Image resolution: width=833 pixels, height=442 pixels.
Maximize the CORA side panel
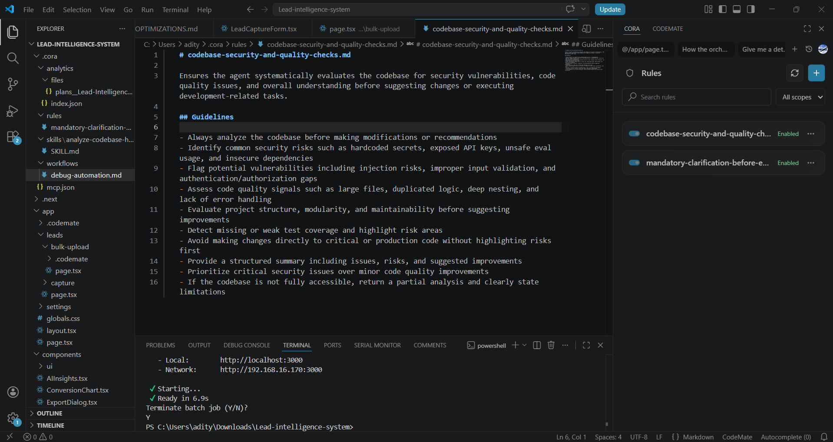coord(807,29)
